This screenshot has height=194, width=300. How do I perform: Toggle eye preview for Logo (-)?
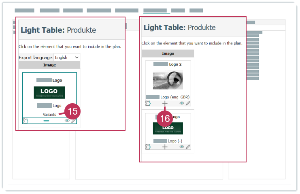[182, 147]
